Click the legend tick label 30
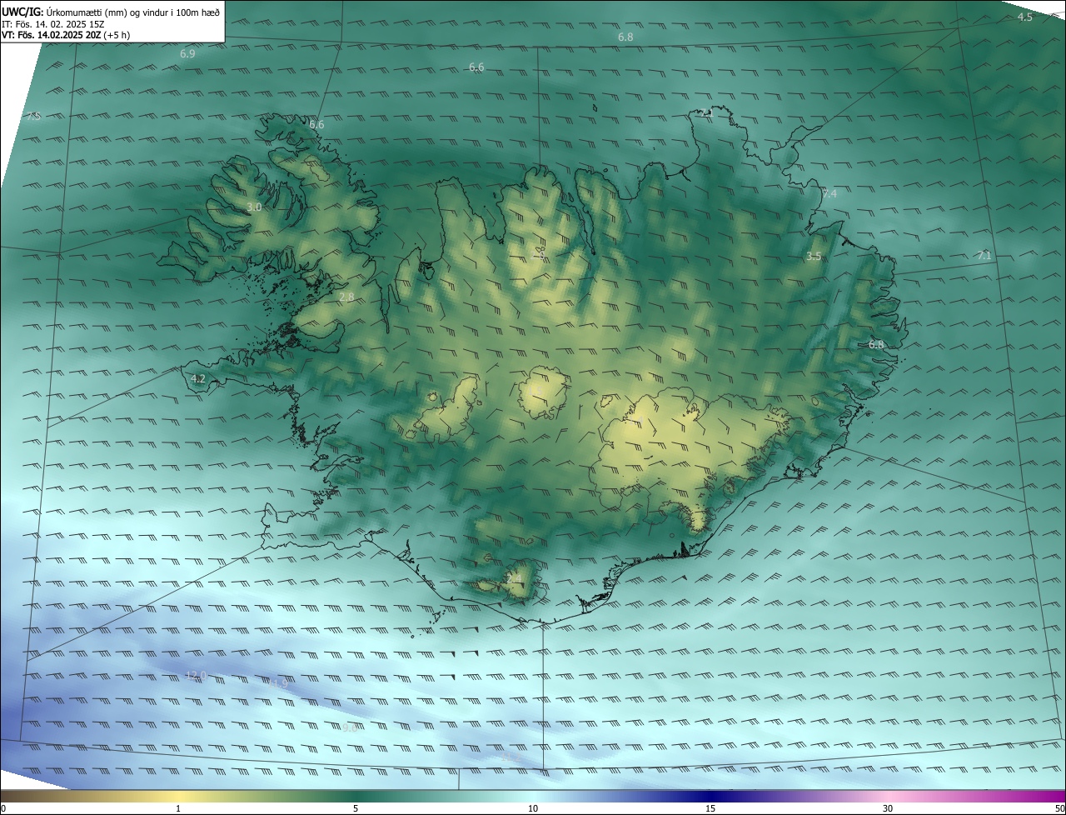The height and width of the screenshot is (815, 1066). [x=888, y=808]
